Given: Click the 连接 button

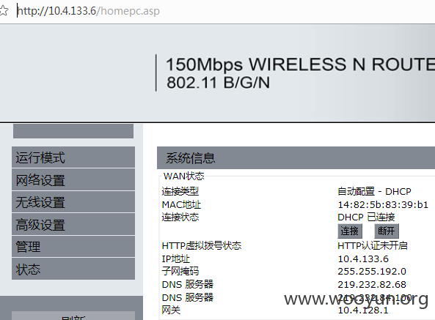Looking at the screenshot, I should pos(350,231).
